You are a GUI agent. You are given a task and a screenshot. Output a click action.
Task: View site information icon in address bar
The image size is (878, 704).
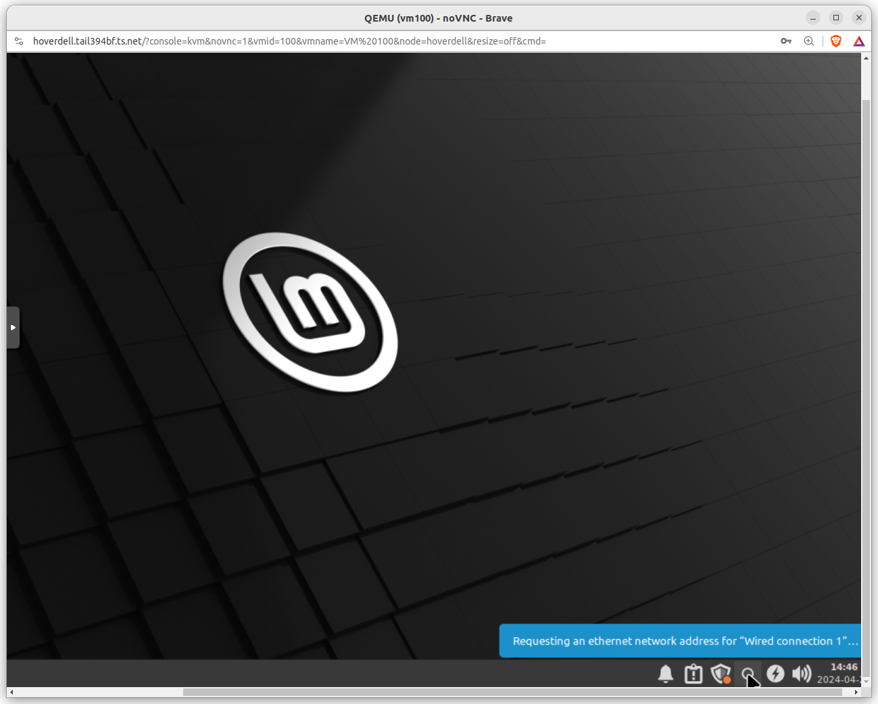coord(19,41)
